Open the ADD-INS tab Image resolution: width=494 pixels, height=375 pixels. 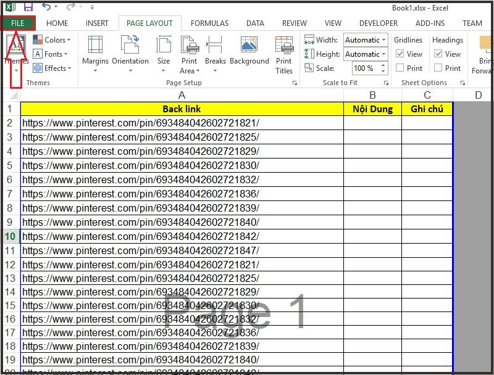pyautogui.click(x=430, y=23)
